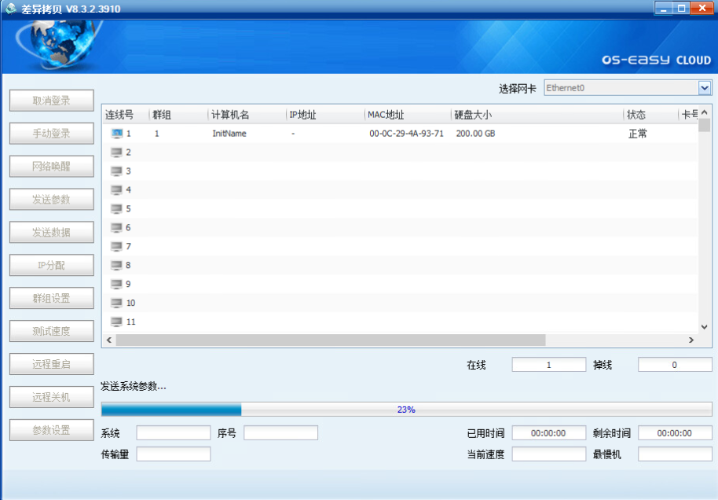Click the horizontal scrollbar right arrow
Image resolution: width=718 pixels, height=500 pixels.
point(691,340)
